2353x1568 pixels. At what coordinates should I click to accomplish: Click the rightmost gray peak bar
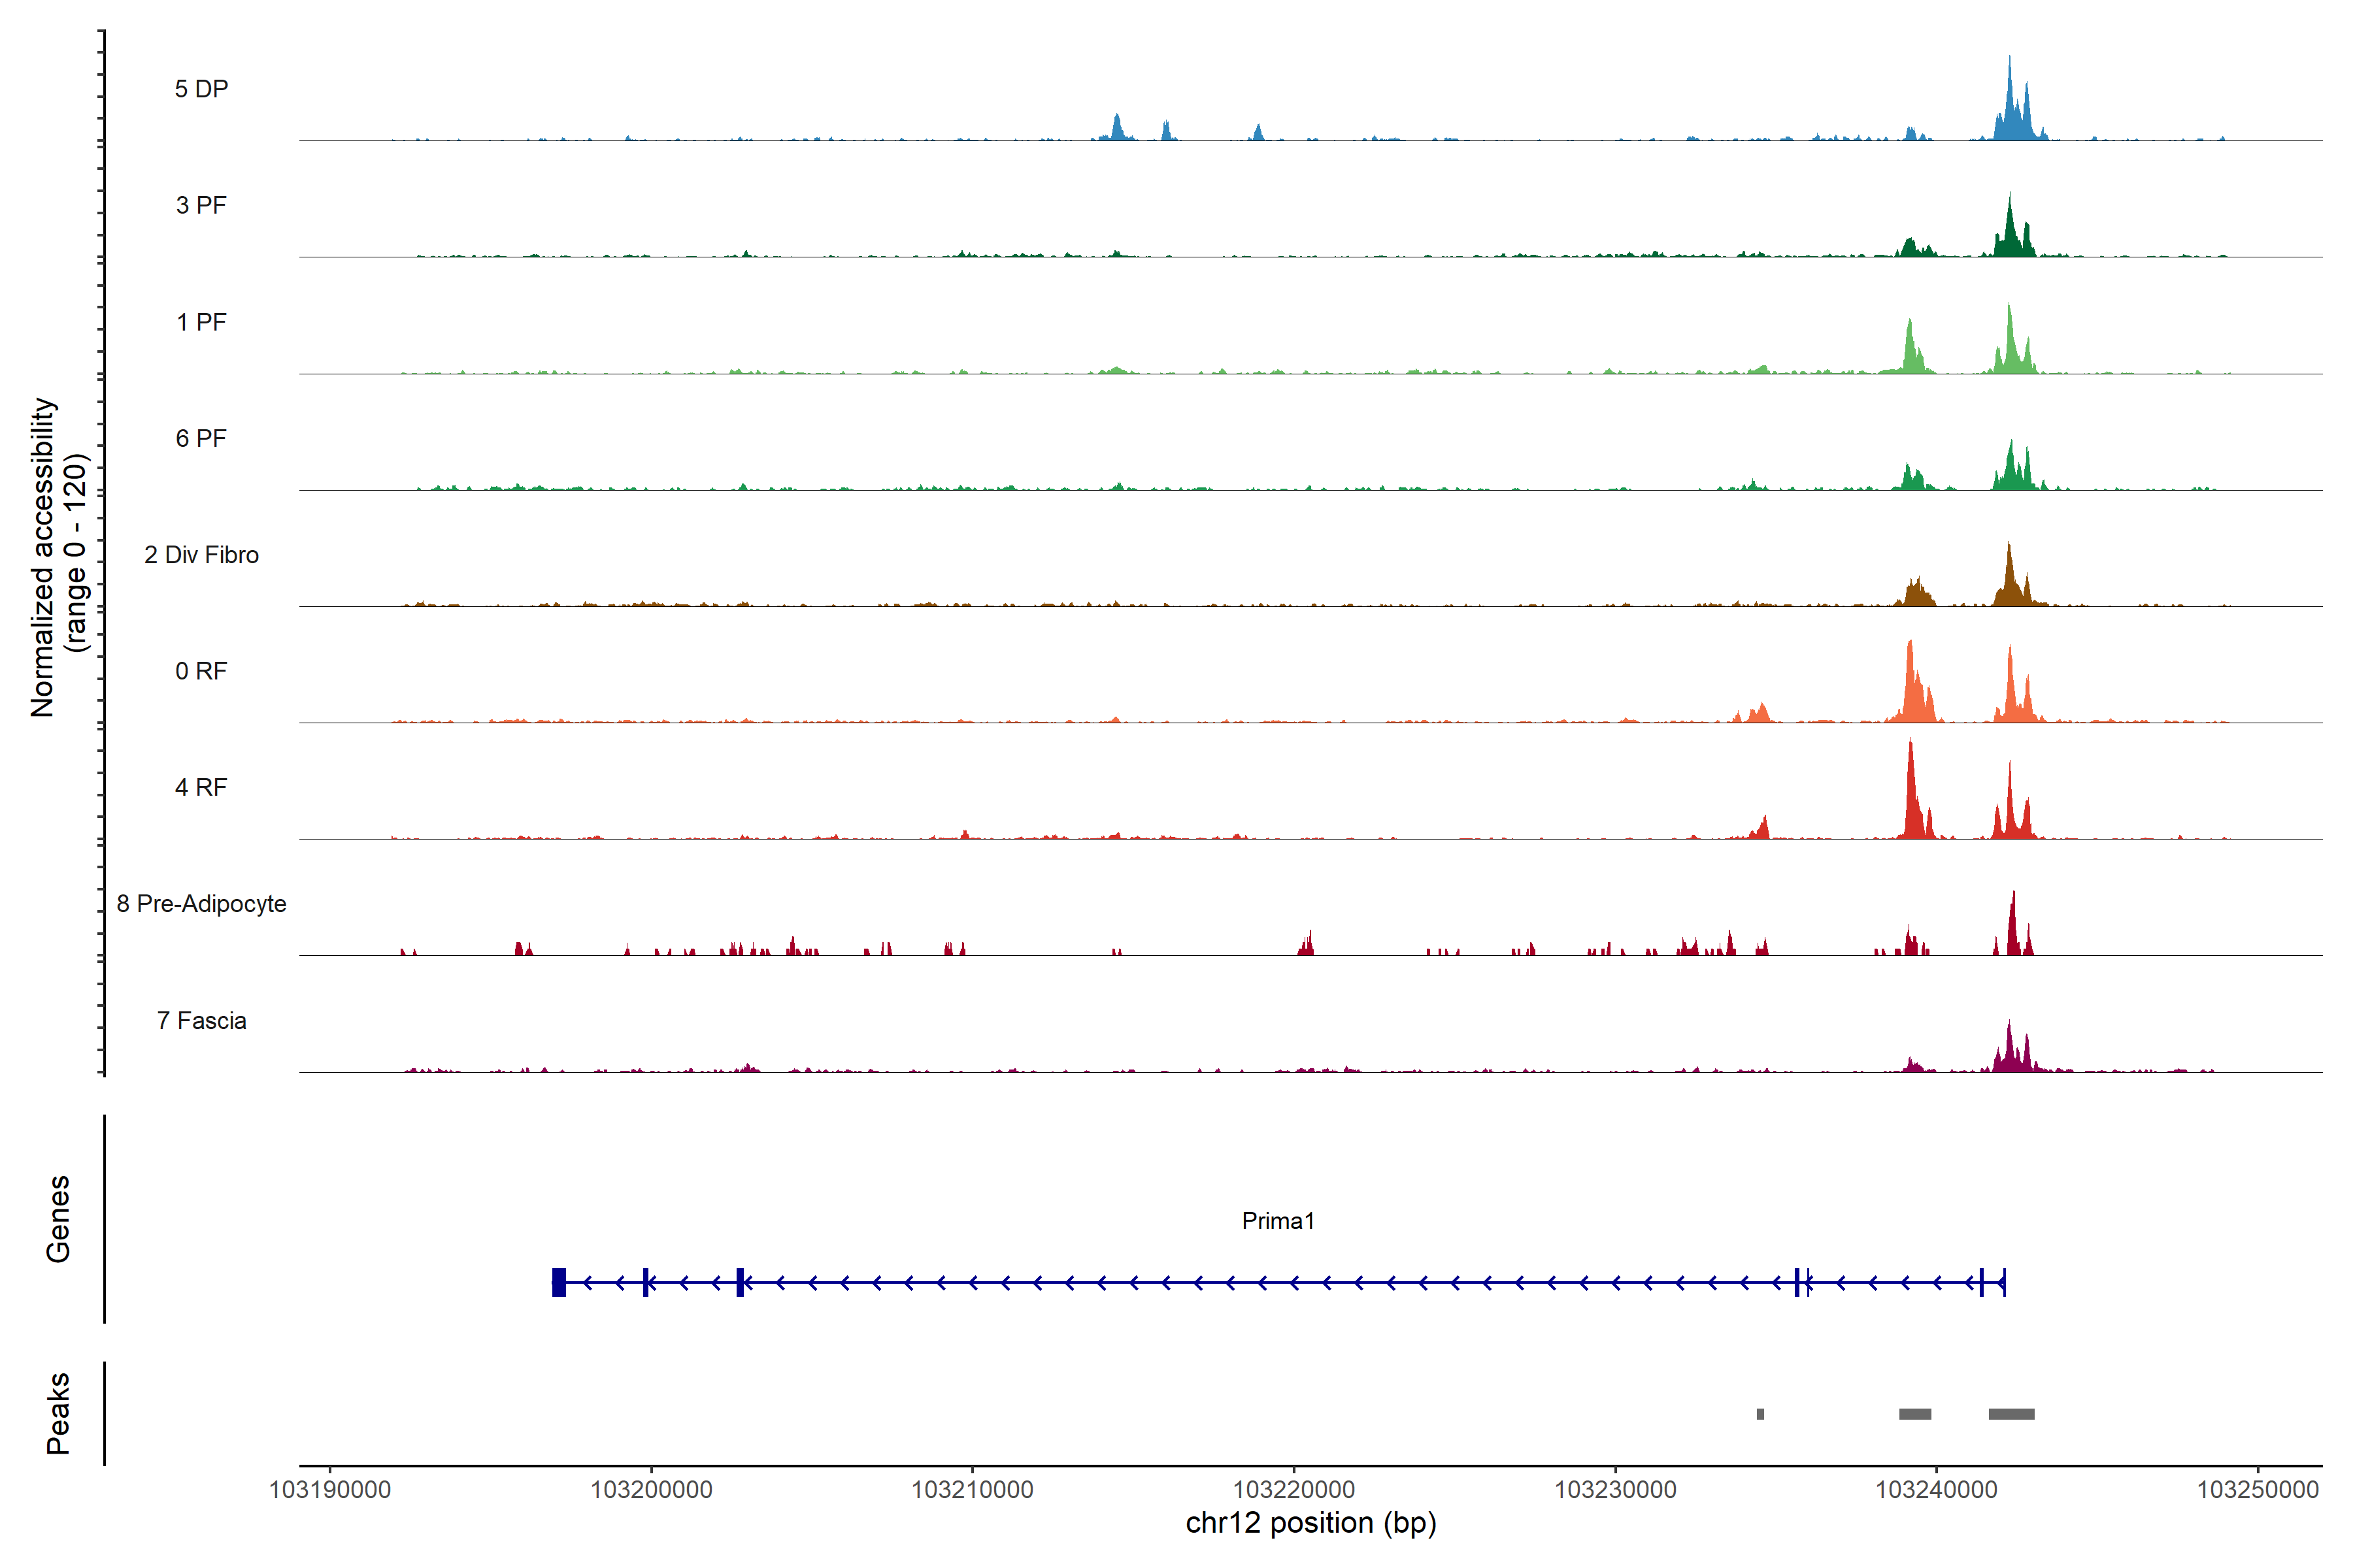coord(2011,1414)
